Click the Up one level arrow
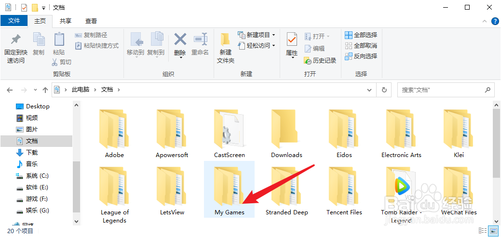Image resolution: width=501 pixels, height=237 pixels. (x=45, y=90)
